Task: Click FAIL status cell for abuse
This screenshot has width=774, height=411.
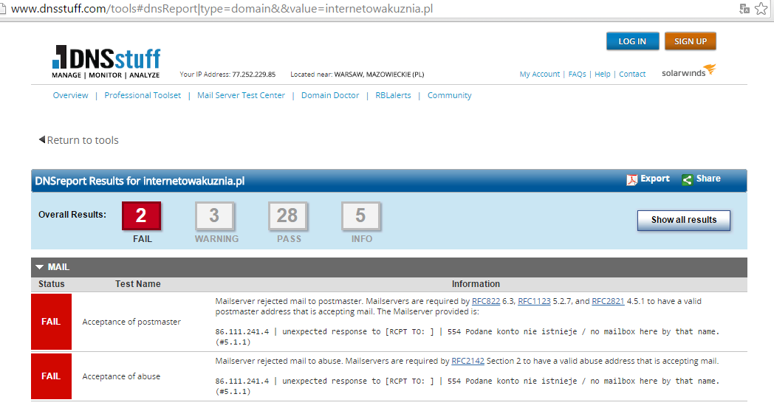Action: [x=52, y=376]
